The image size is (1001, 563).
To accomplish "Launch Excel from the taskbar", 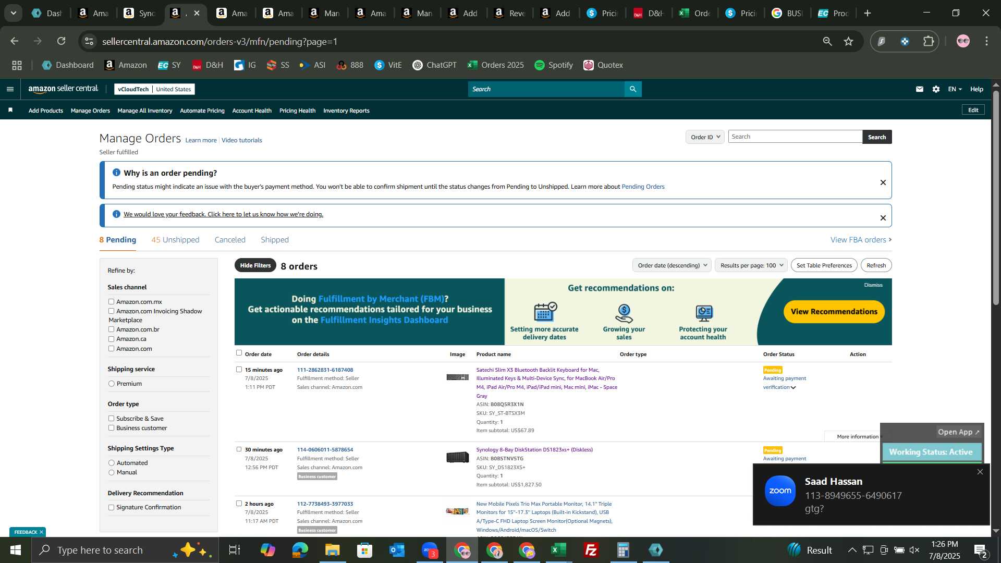I will pyautogui.click(x=558, y=550).
